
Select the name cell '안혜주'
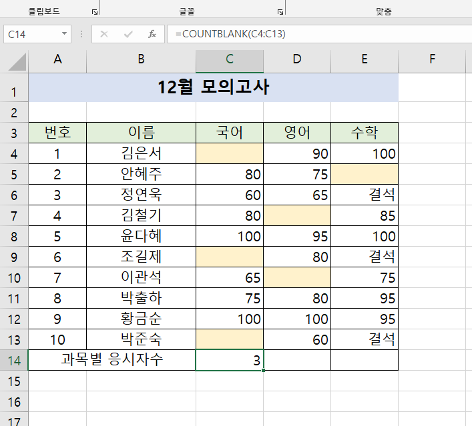coord(141,174)
